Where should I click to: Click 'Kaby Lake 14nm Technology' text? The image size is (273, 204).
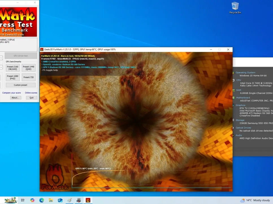tap(255, 86)
